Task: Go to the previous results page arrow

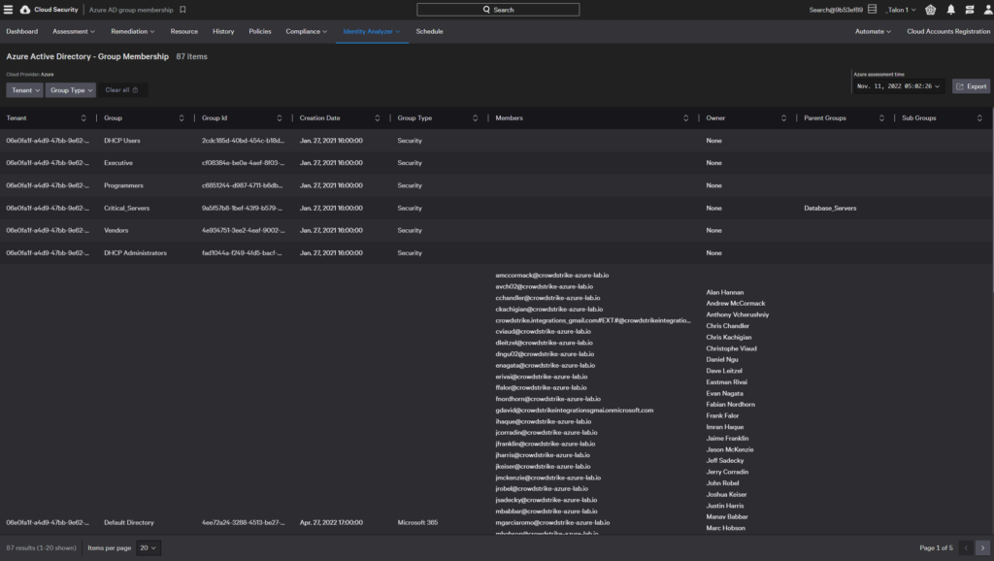Action: [x=966, y=547]
